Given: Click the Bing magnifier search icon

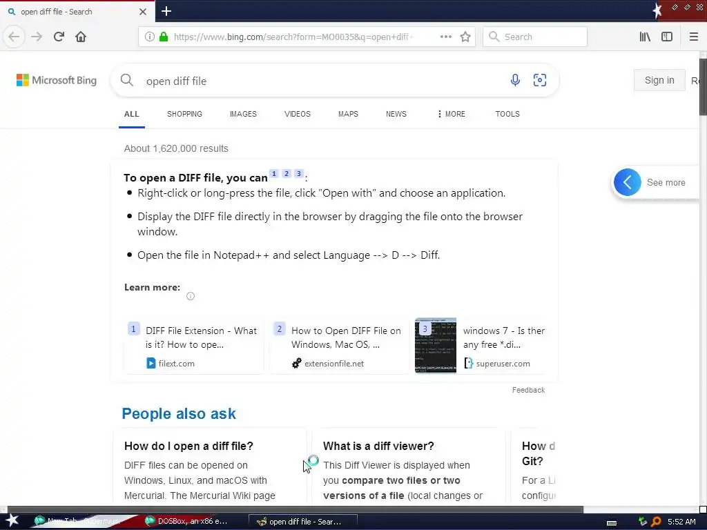Looking at the screenshot, I should (127, 80).
